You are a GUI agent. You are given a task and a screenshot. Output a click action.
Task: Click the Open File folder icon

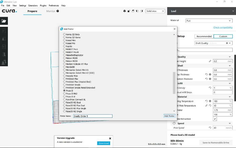point(4,21)
